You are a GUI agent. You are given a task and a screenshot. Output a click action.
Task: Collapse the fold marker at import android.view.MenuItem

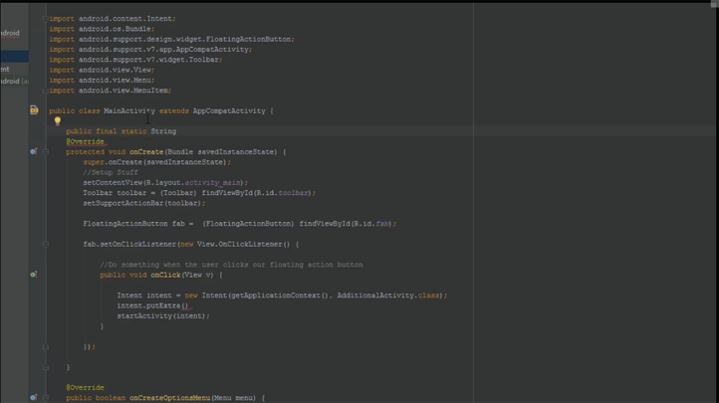[x=46, y=91]
